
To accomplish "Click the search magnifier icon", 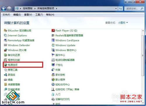I will pyautogui.click(x=142, y=9).
